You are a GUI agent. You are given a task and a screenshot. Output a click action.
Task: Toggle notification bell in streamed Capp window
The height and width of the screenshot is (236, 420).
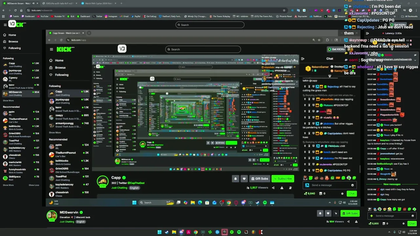point(235,179)
